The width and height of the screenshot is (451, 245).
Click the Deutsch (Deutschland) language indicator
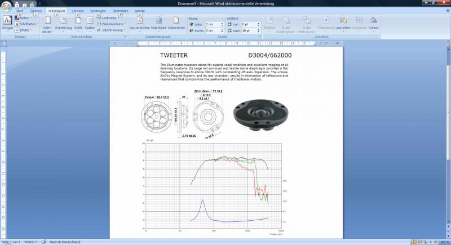pos(65,242)
